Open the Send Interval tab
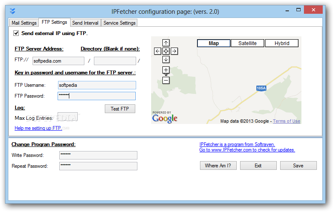The height and width of the screenshot is (212, 334). tap(85, 23)
